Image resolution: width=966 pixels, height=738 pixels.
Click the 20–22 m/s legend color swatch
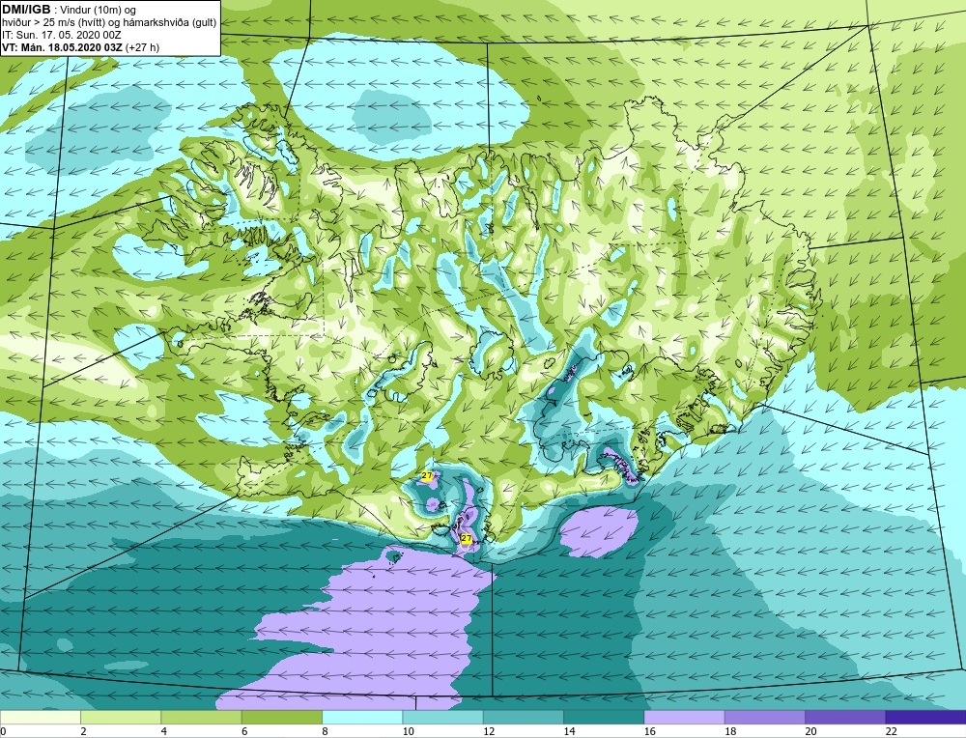(845, 717)
